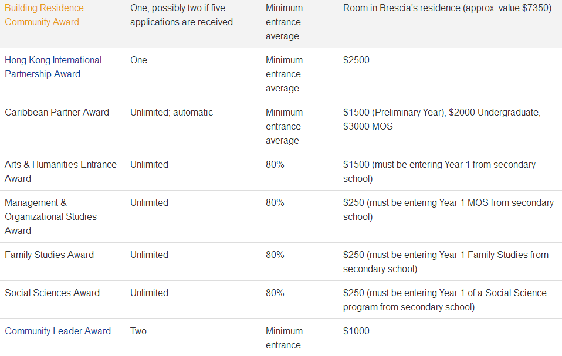Click the $250 Year 1 MOS value text
The image size is (562, 356).
pos(448,209)
